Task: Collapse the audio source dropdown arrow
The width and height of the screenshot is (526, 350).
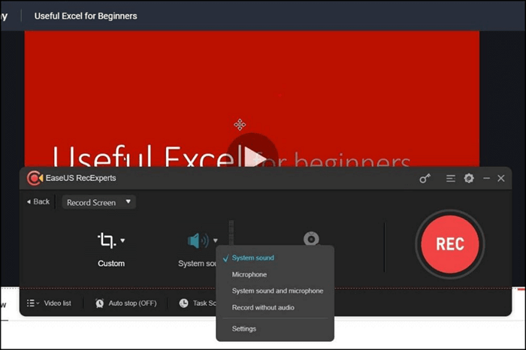Action: tap(216, 240)
